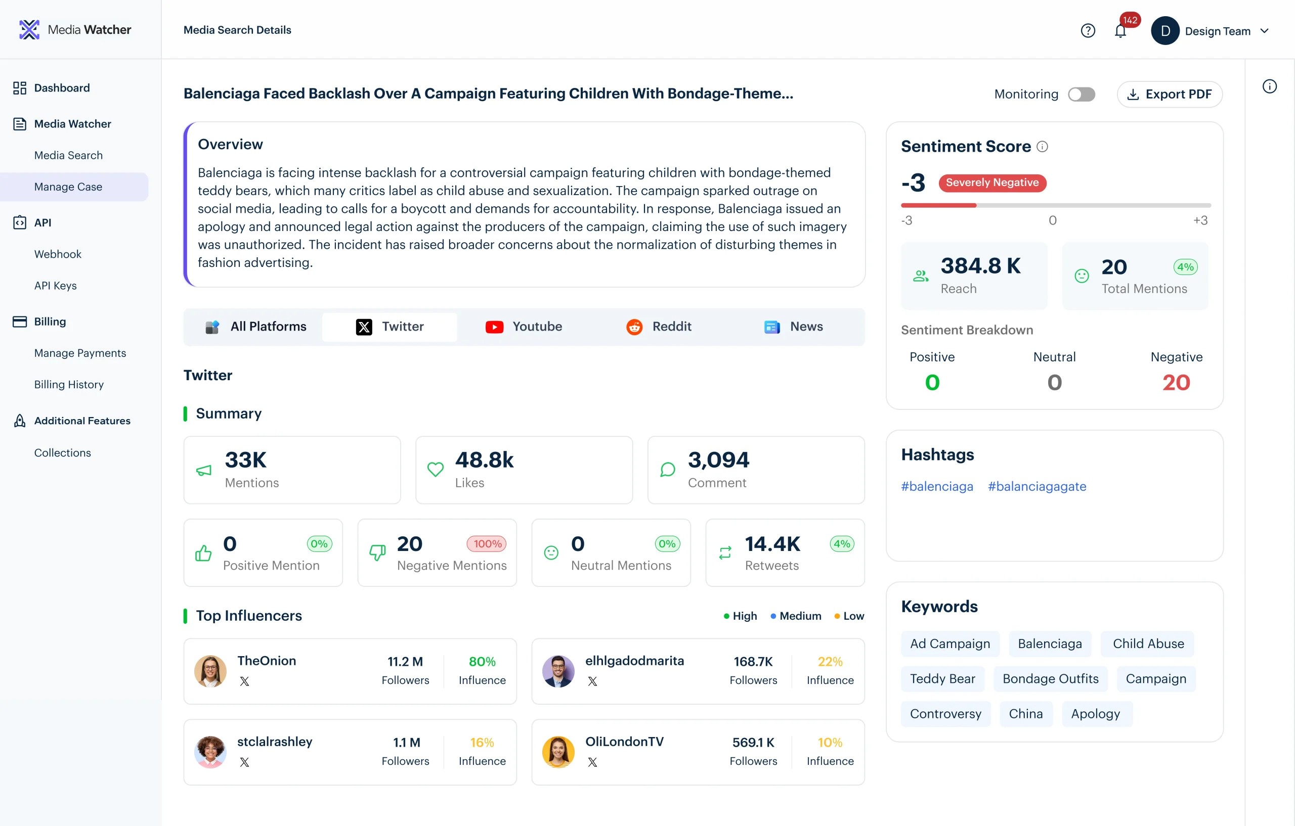1295x826 pixels.
Task: Click the Severely Negative badge
Action: (992, 182)
